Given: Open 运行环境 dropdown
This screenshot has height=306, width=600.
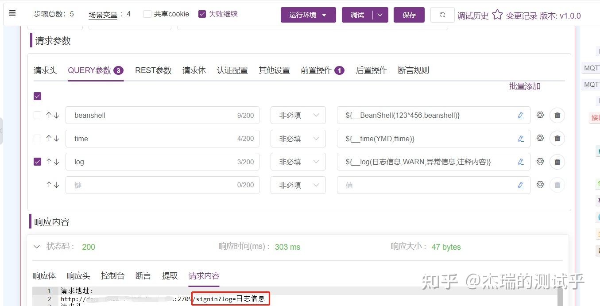Looking at the screenshot, I should tap(308, 15).
